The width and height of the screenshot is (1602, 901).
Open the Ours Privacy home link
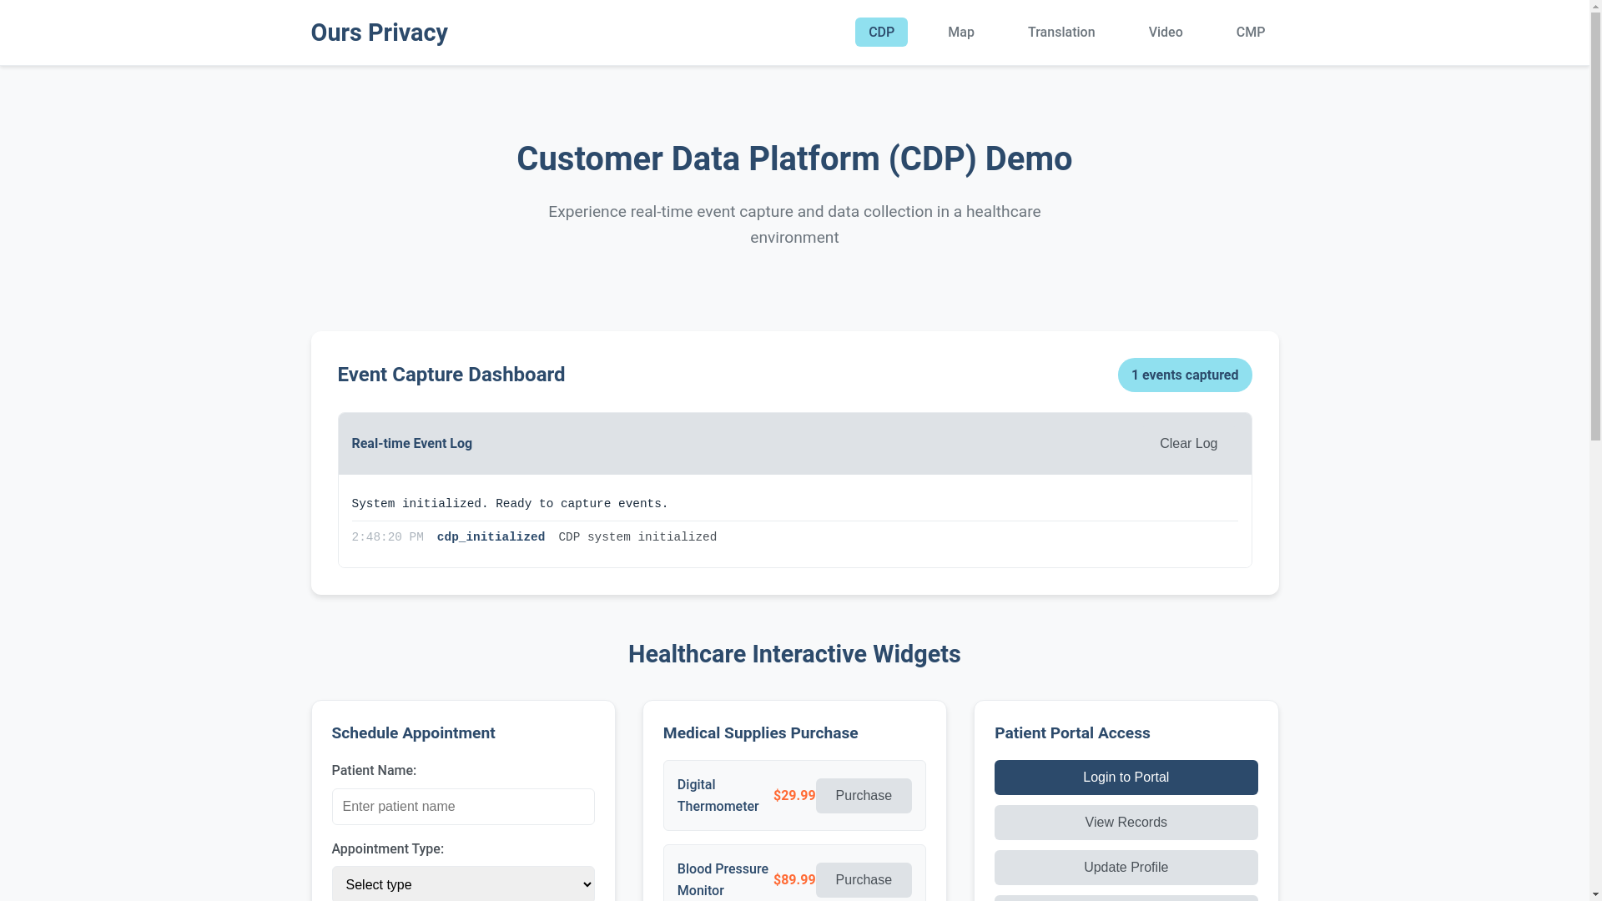click(x=379, y=33)
